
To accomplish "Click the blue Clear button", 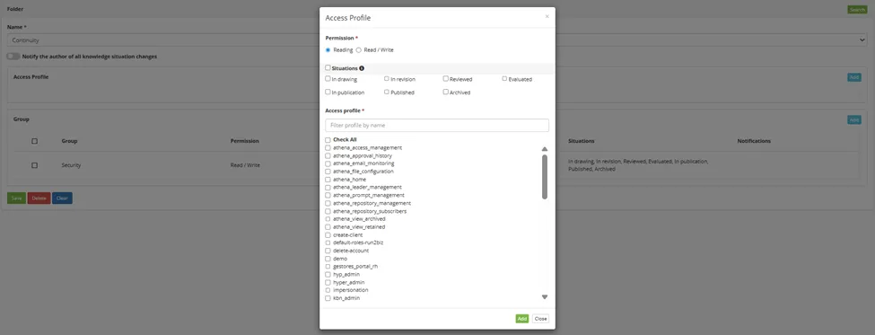I will [62, 198].
